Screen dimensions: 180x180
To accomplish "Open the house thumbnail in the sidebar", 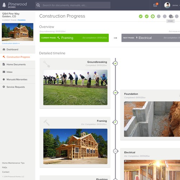I will coord(18,32).
